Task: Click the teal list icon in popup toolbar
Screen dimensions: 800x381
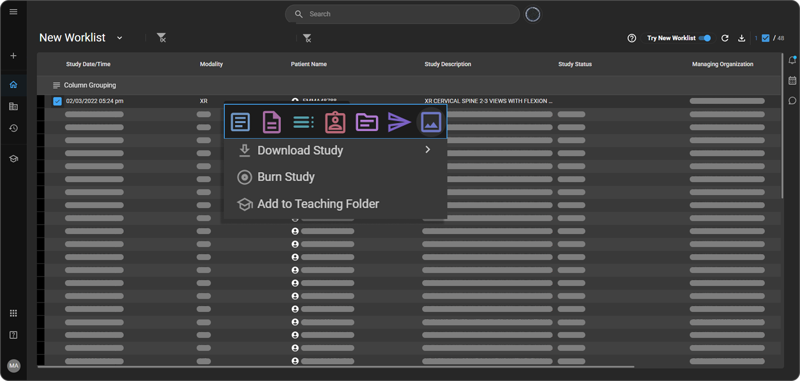Action: click(303, 122)
